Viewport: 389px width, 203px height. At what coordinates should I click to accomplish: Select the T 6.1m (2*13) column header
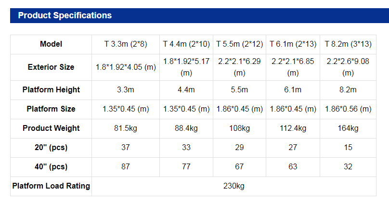tap(293, 44)
